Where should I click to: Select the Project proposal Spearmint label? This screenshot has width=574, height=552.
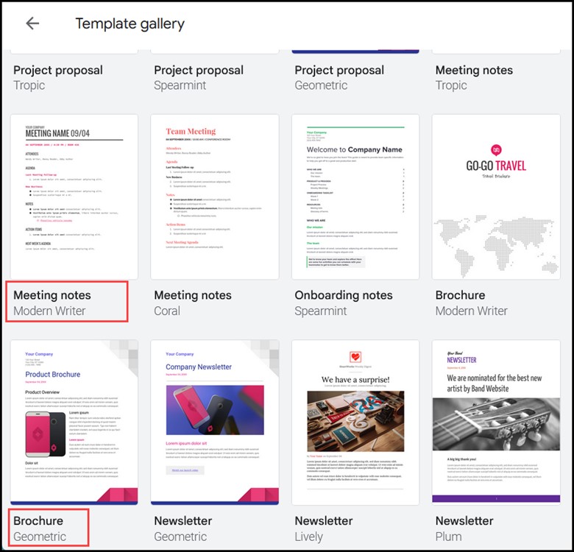pyautogui.click(x=199, y=77)
